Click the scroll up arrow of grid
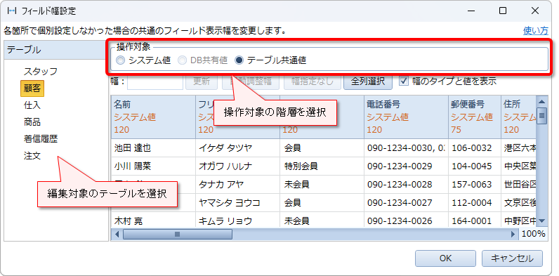The height and width of the screenshot is (276, 559). 542,101
